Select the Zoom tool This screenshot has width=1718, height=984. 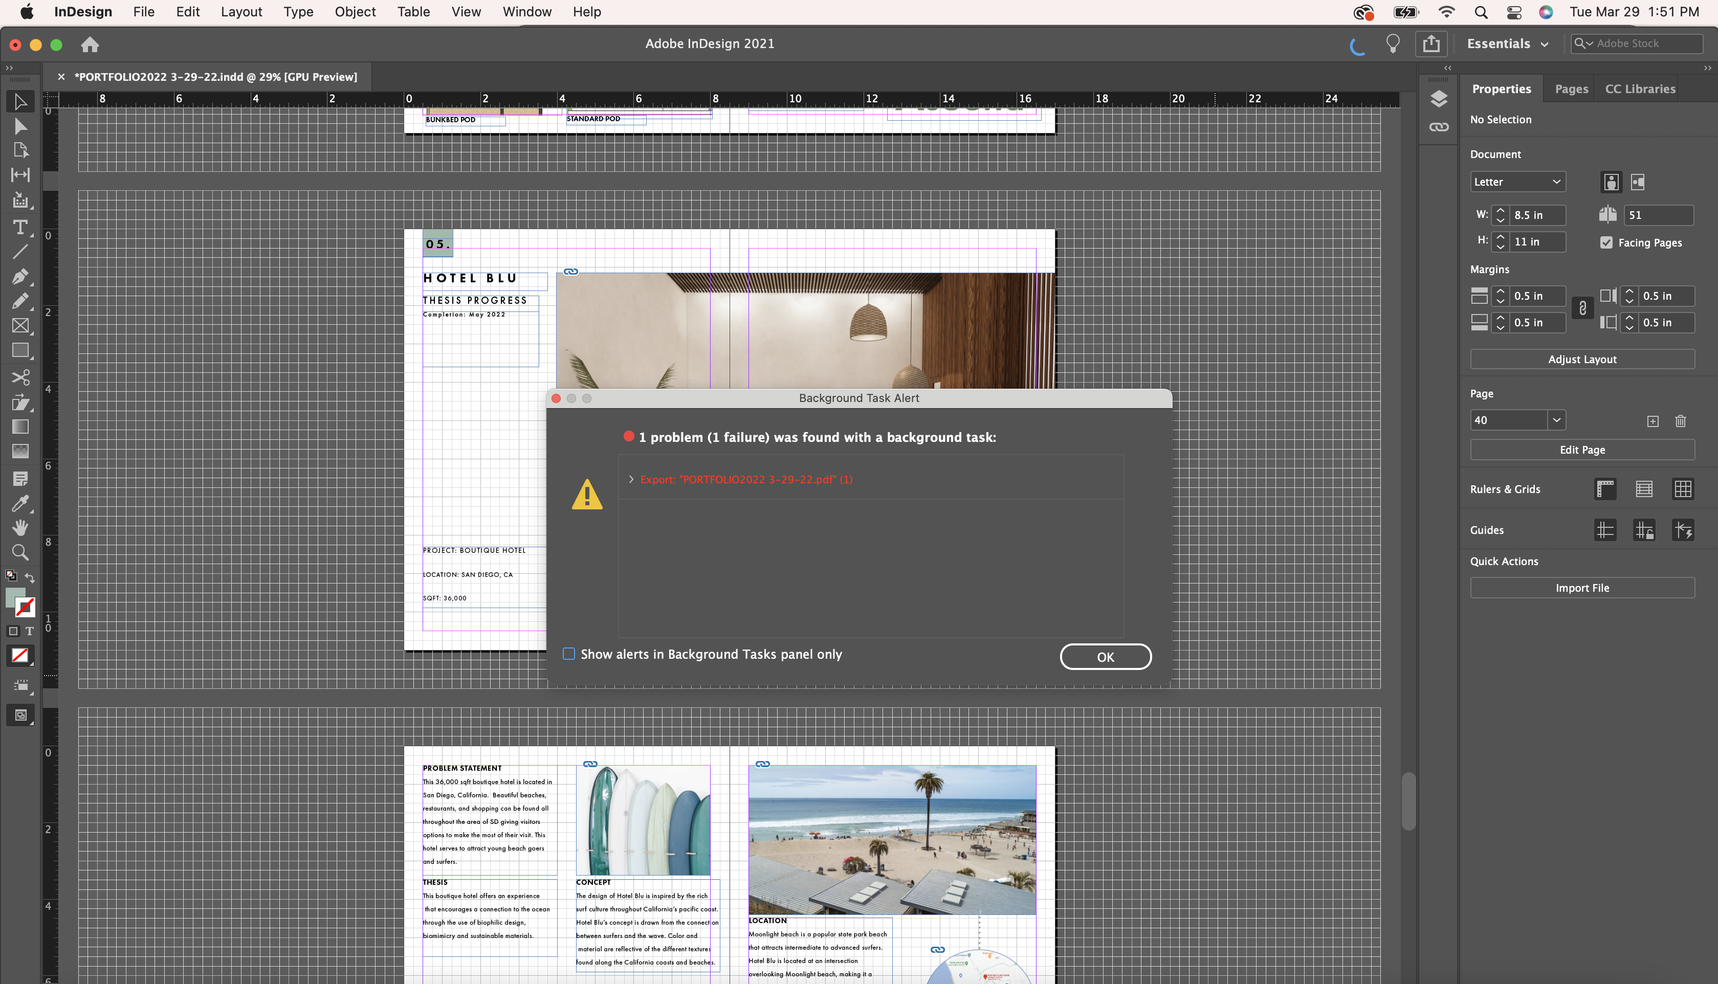(x=20, y=552)
